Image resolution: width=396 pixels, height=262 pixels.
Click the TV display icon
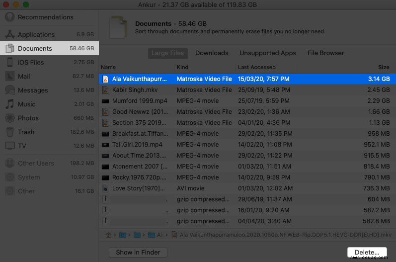point(10,146)
